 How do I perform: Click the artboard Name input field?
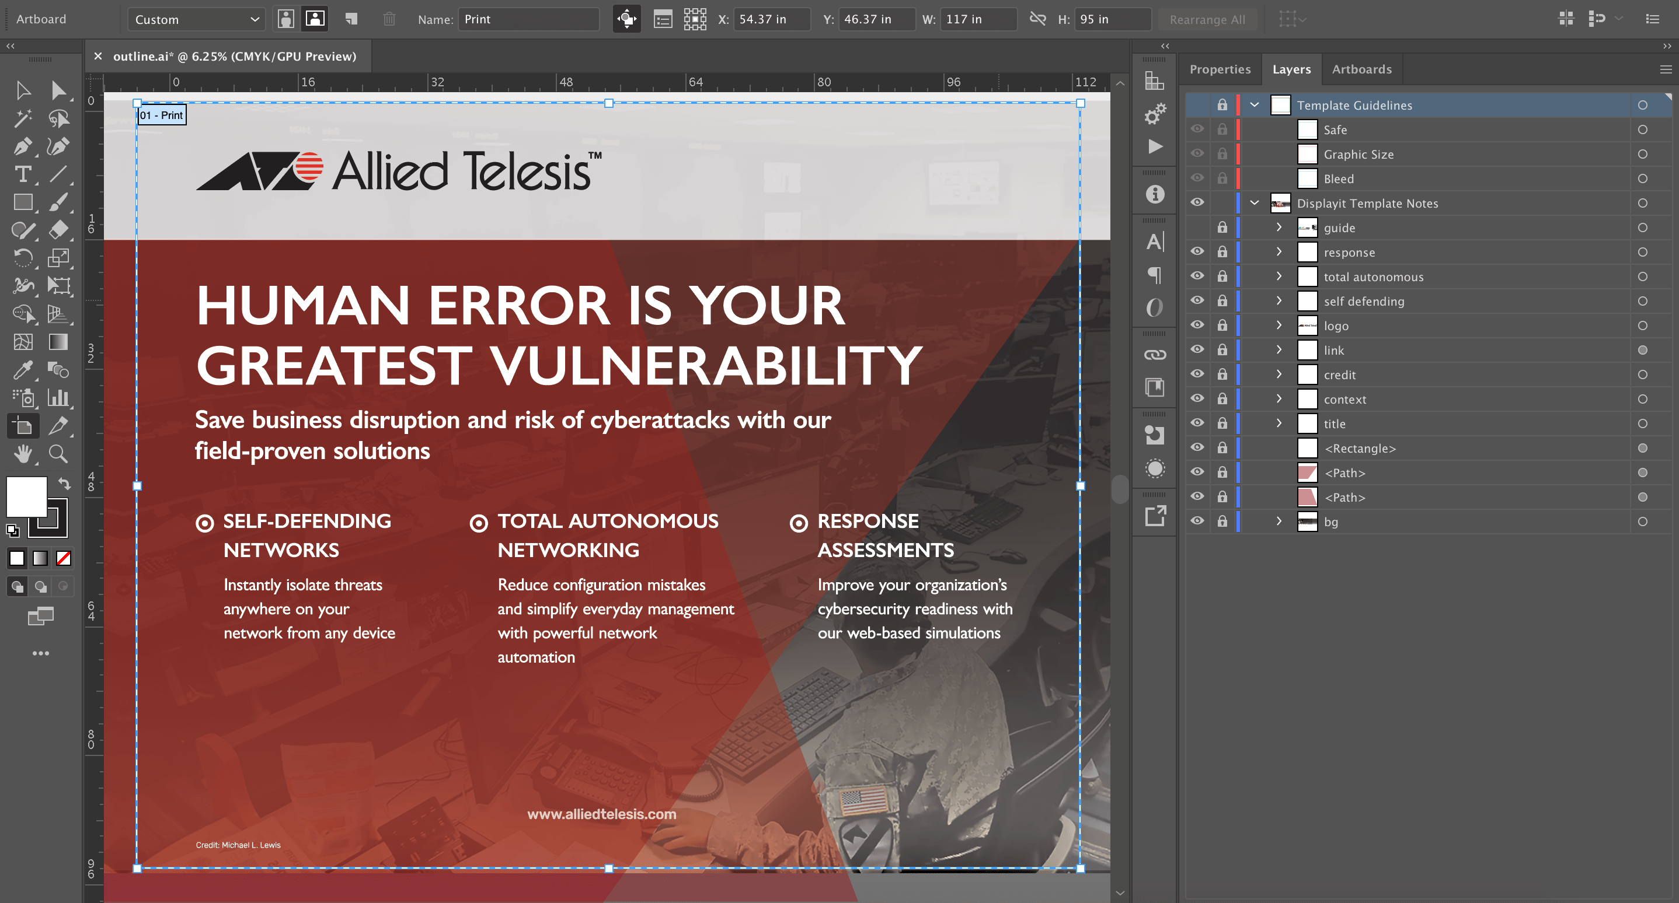click(x=528, y=19)
